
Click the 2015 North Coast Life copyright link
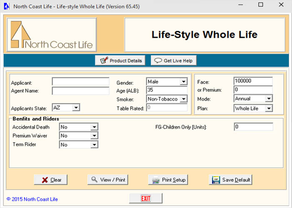(x=32, y=199)
